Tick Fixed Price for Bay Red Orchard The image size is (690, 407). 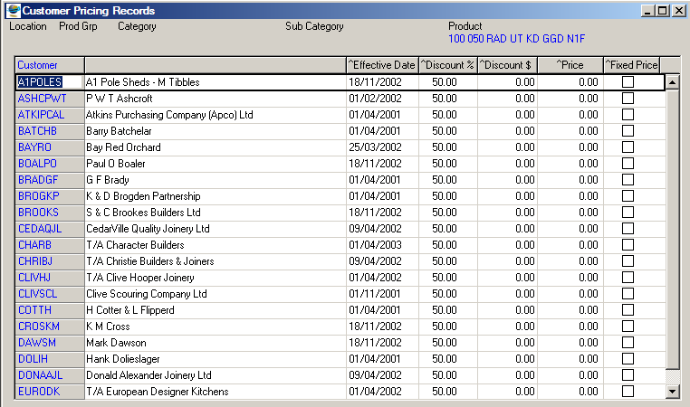click(628, 147)
